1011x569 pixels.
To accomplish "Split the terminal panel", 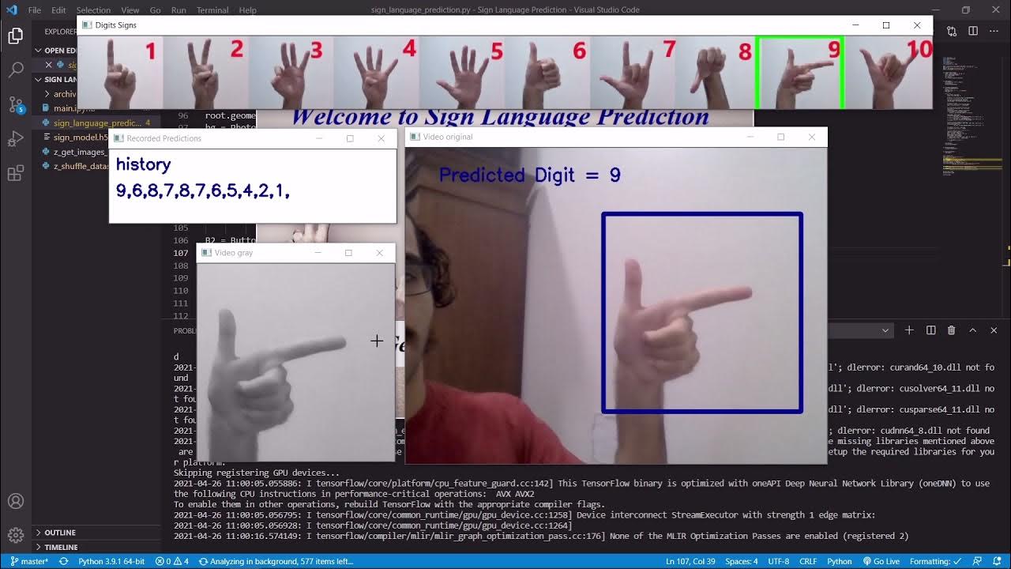I will 930,330.
